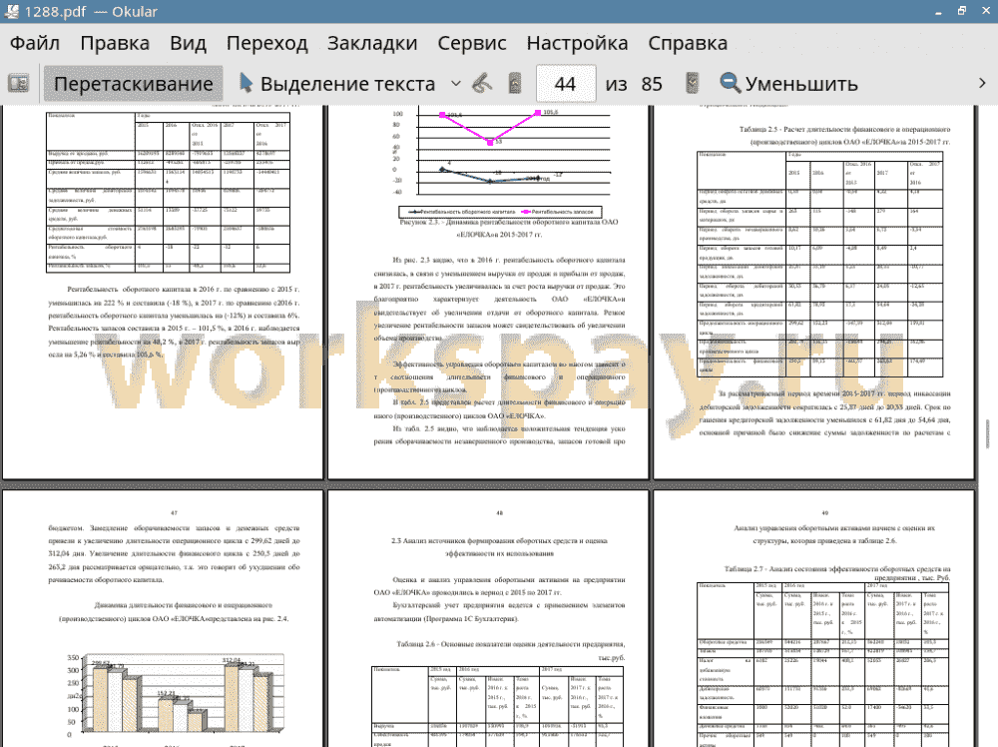Open the Закладки menu

[x=372, y=43]
